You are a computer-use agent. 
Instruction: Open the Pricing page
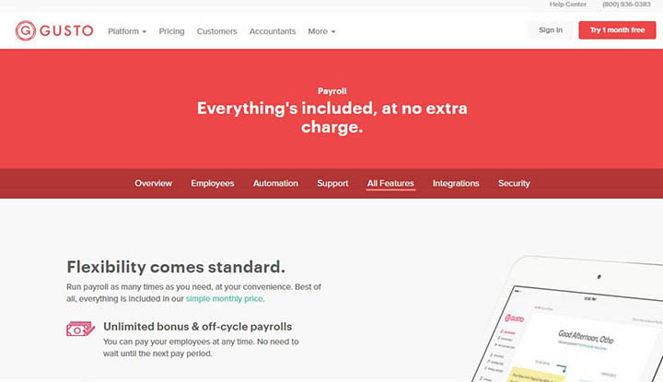pyautogui.click(x=171, y=31)
